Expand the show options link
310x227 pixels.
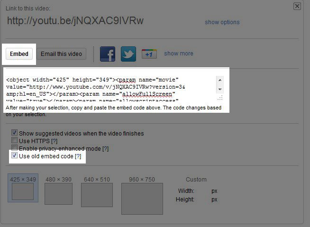222,22
